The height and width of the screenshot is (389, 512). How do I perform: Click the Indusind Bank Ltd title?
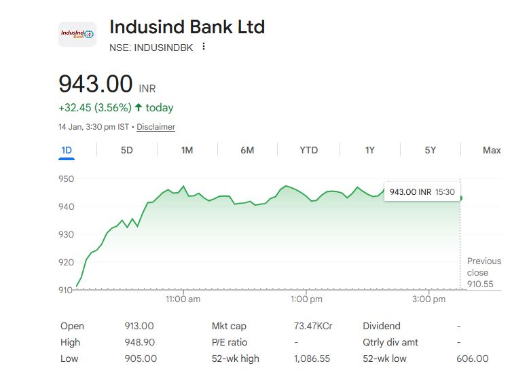click(x=187, y=27)
